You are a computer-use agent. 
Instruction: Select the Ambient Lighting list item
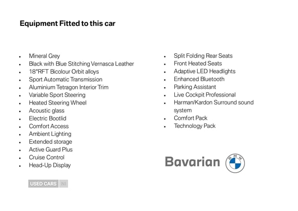pos(50,134)
